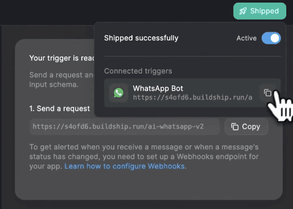This screenshot has height=209, width=293.
Task: Copy the WhatsApp Bot trigger URL icon
Action: point(268,93)
